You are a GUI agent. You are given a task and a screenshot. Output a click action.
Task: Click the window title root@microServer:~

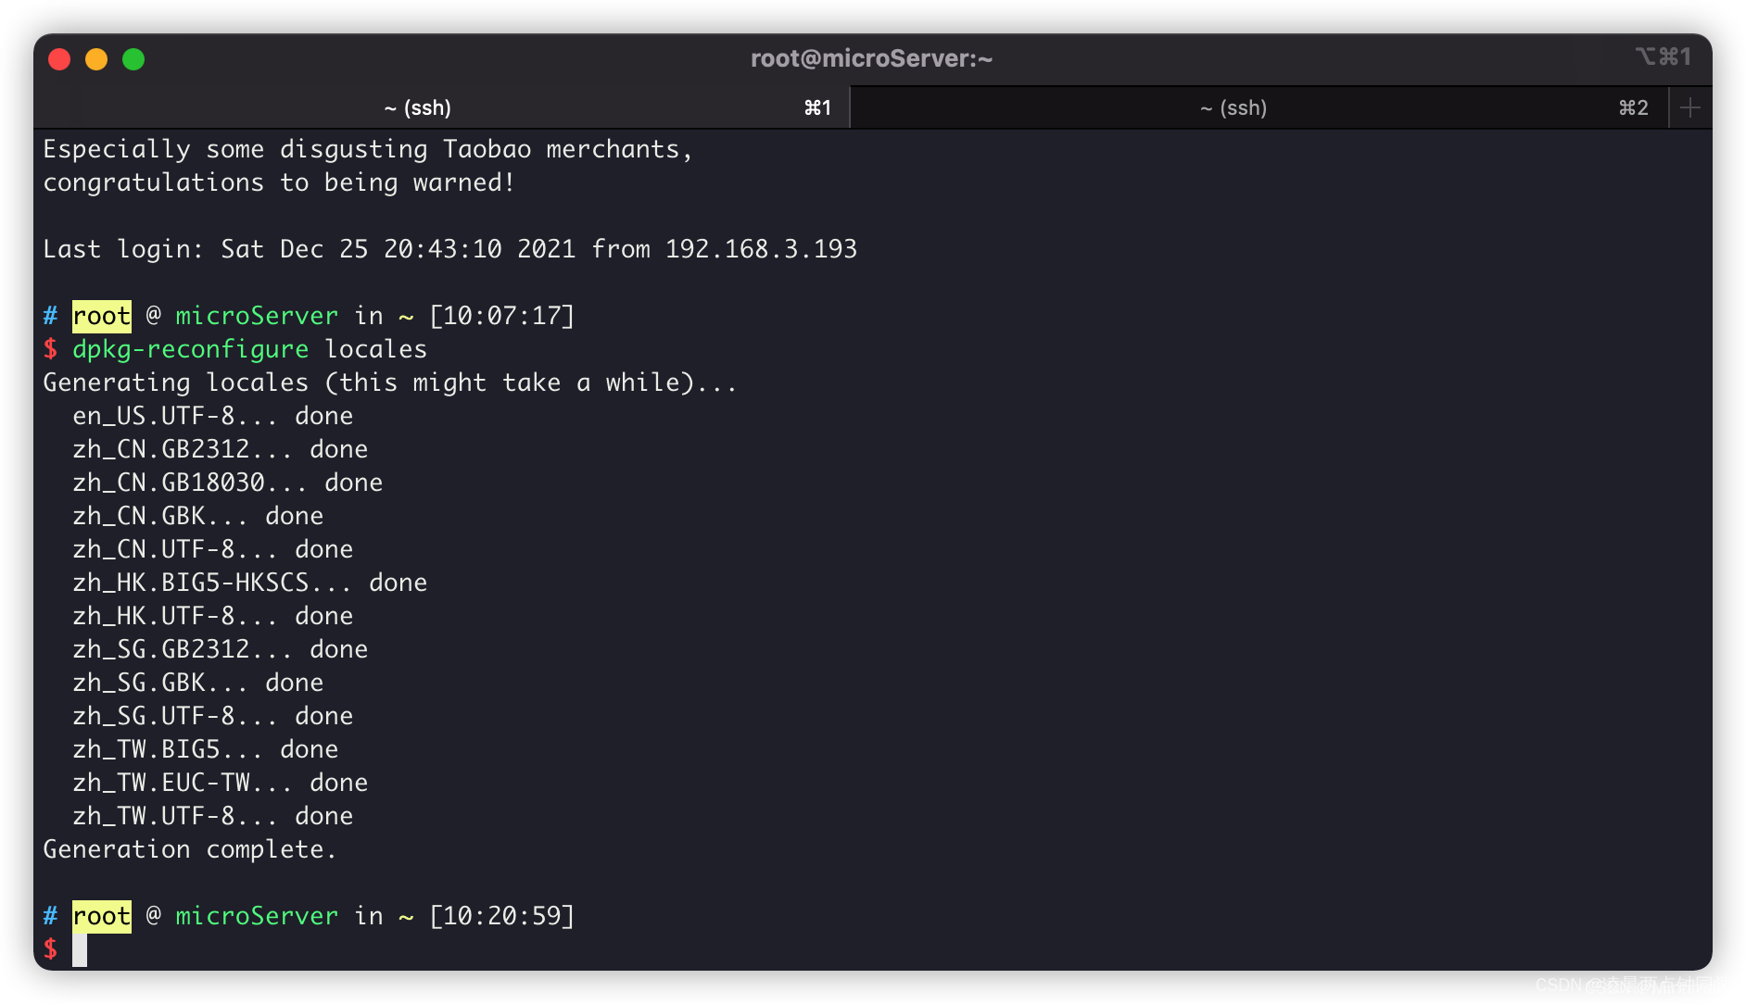pos(871,58)
